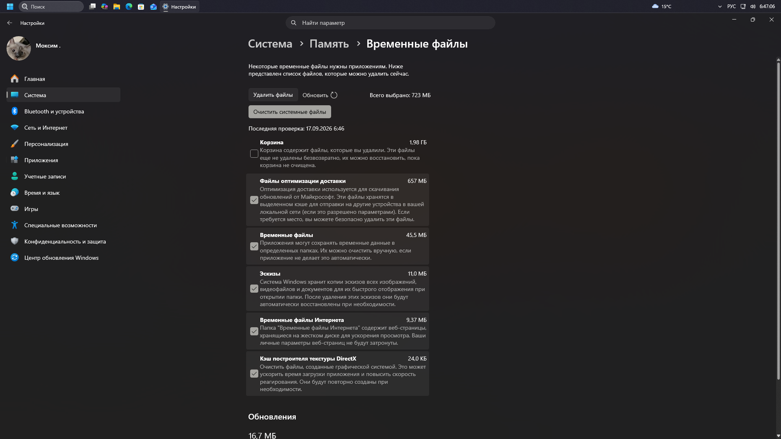This screenshot has height=439, width=781.
Task: Click the scrollbar down arrow
Action: coord(778,436)
